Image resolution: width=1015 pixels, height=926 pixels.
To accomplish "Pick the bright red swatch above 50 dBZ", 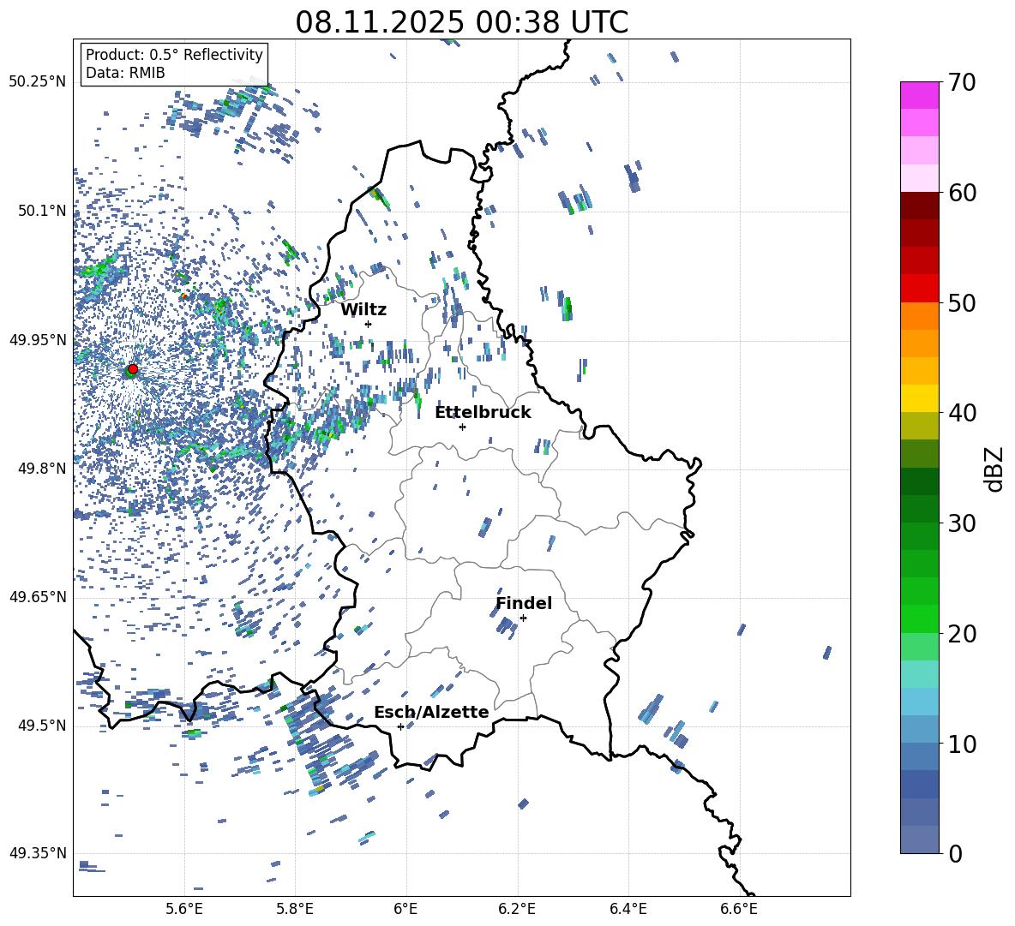I will (920, 288).
